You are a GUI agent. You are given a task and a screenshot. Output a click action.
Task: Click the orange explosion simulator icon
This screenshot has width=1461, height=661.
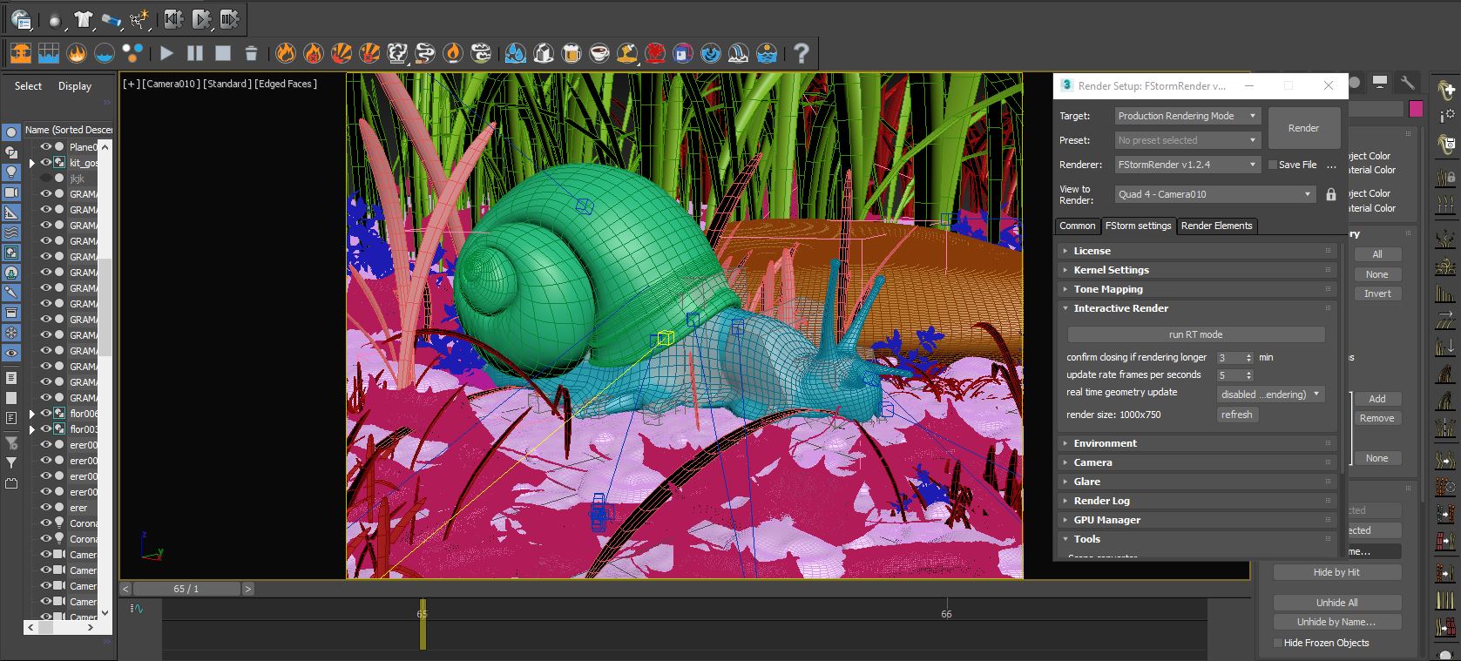(x=21, y=53)
